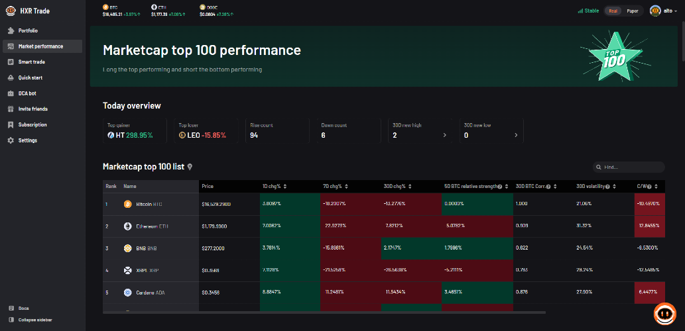The height and width of the screenshot is (331, 685).
Task: Click the Quick start rocket icon
Action: click(x=11, y=77)
